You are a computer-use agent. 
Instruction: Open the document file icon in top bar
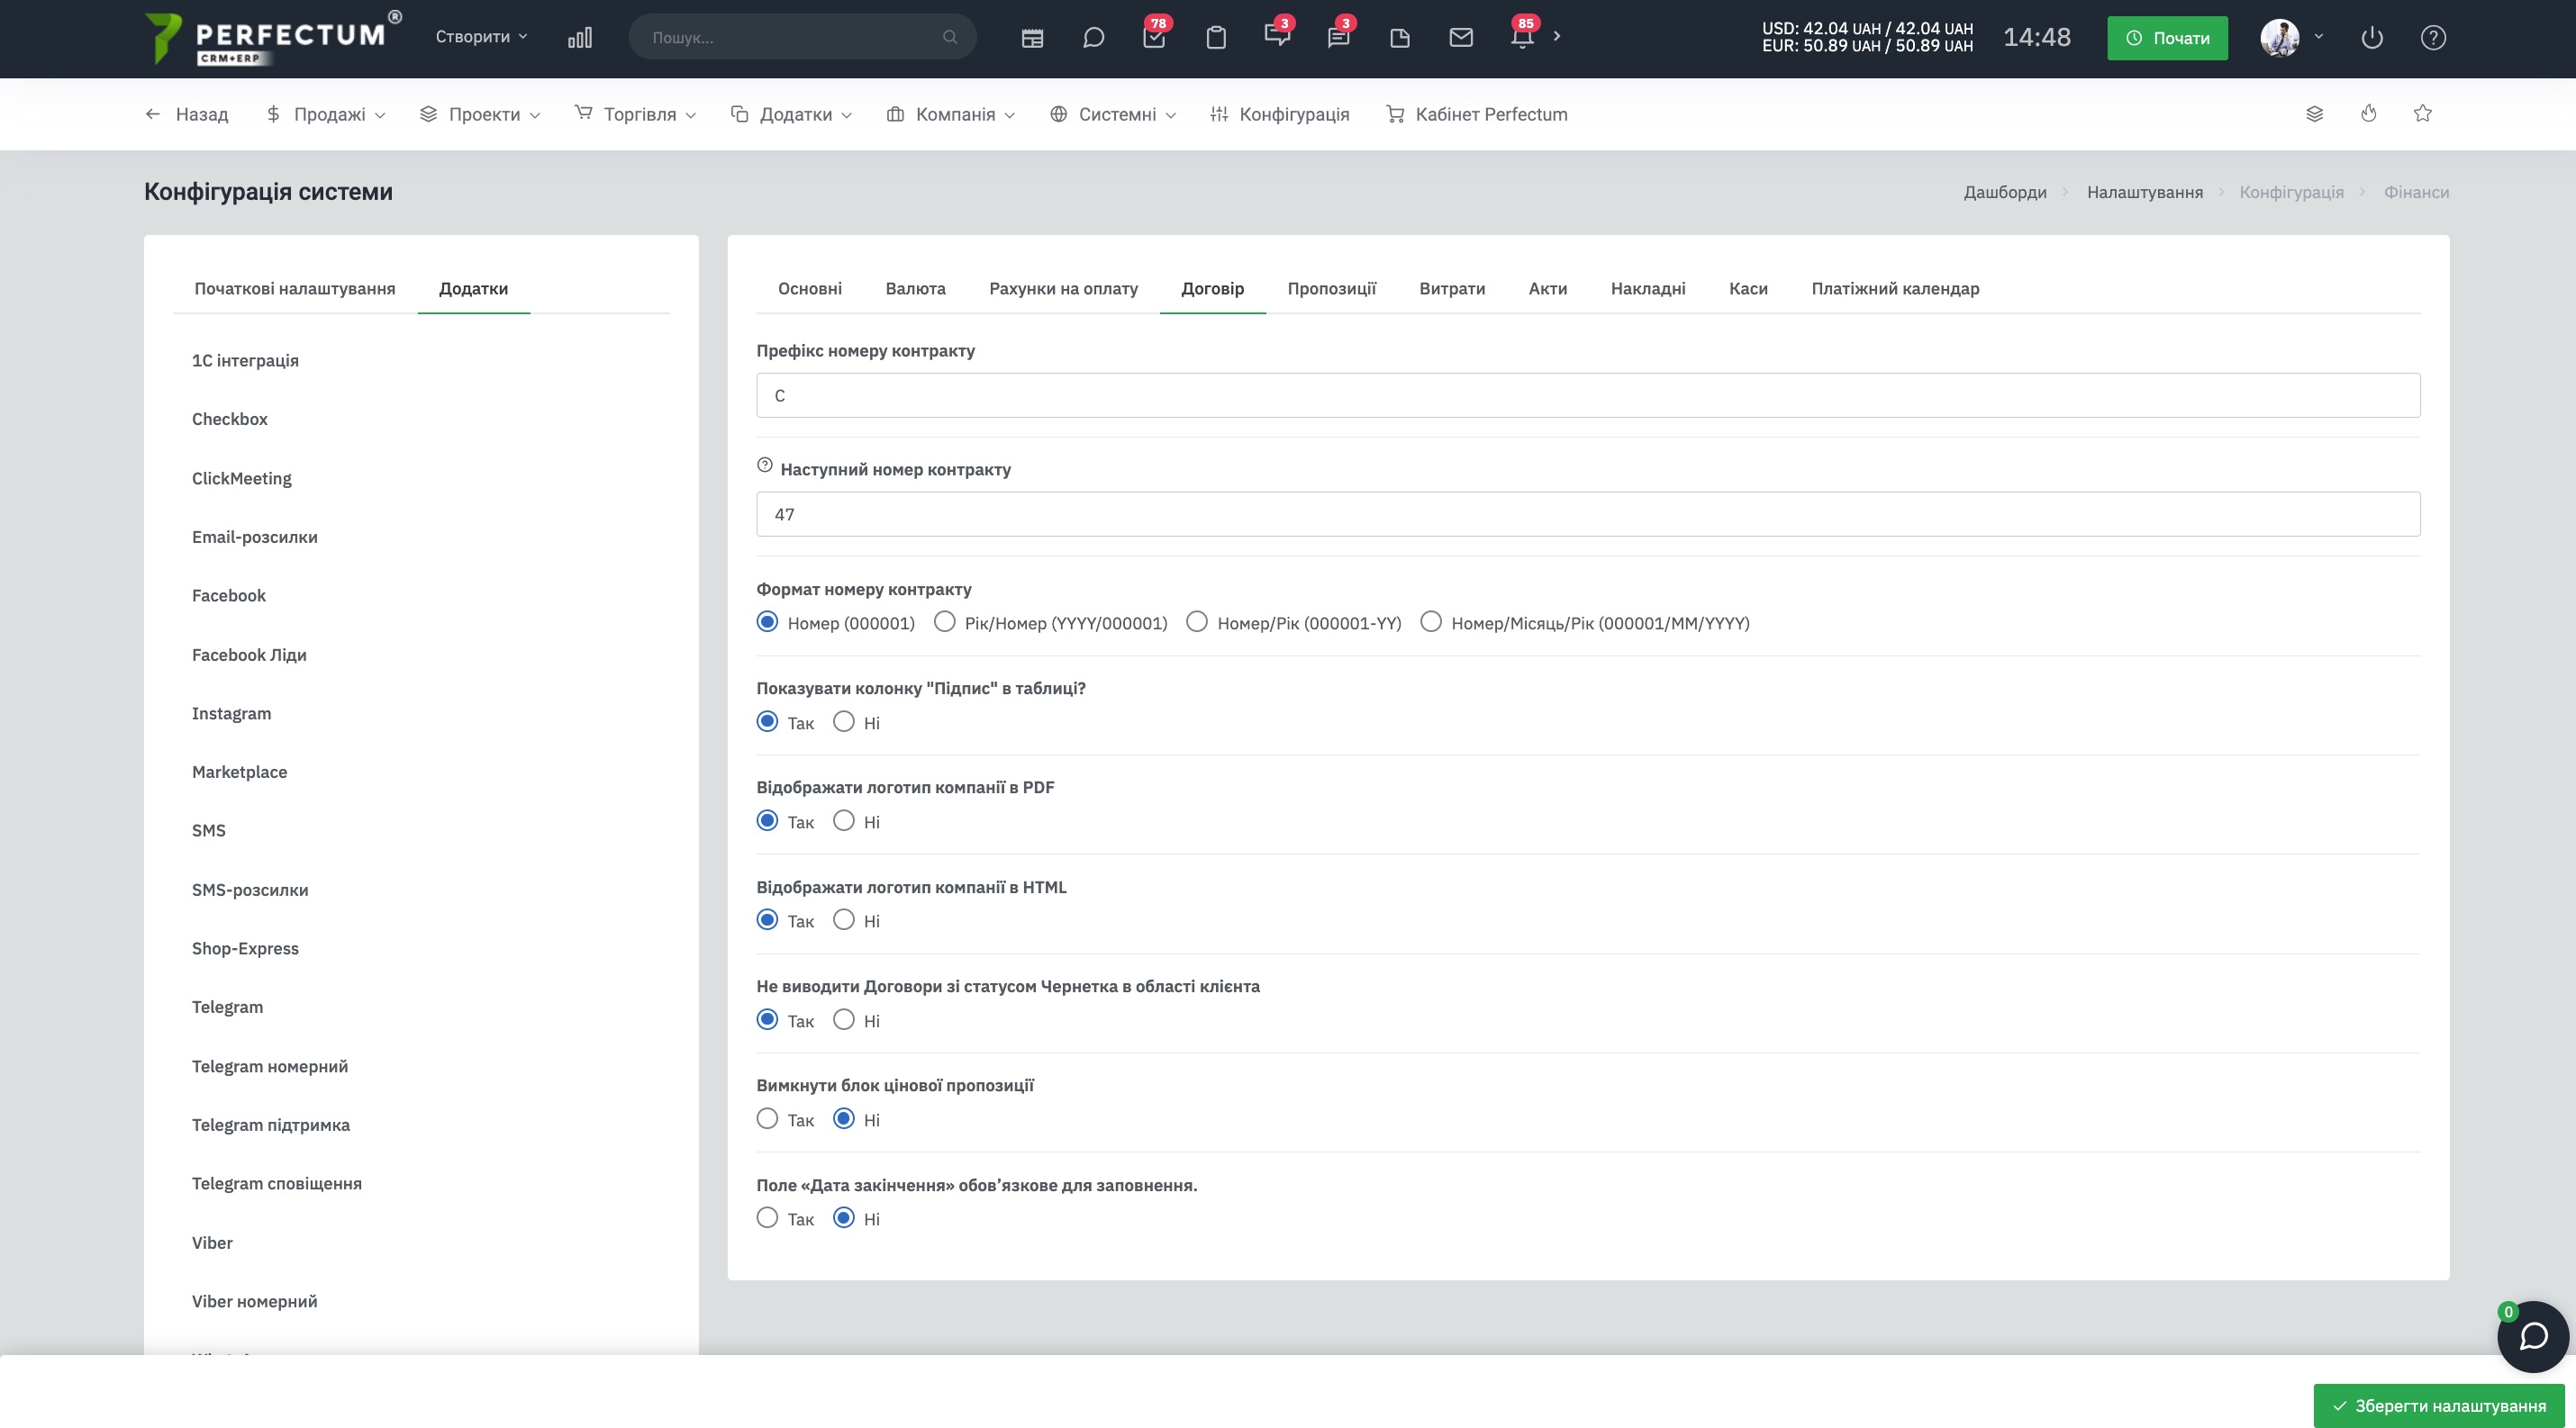click(x=1400, y=38)
